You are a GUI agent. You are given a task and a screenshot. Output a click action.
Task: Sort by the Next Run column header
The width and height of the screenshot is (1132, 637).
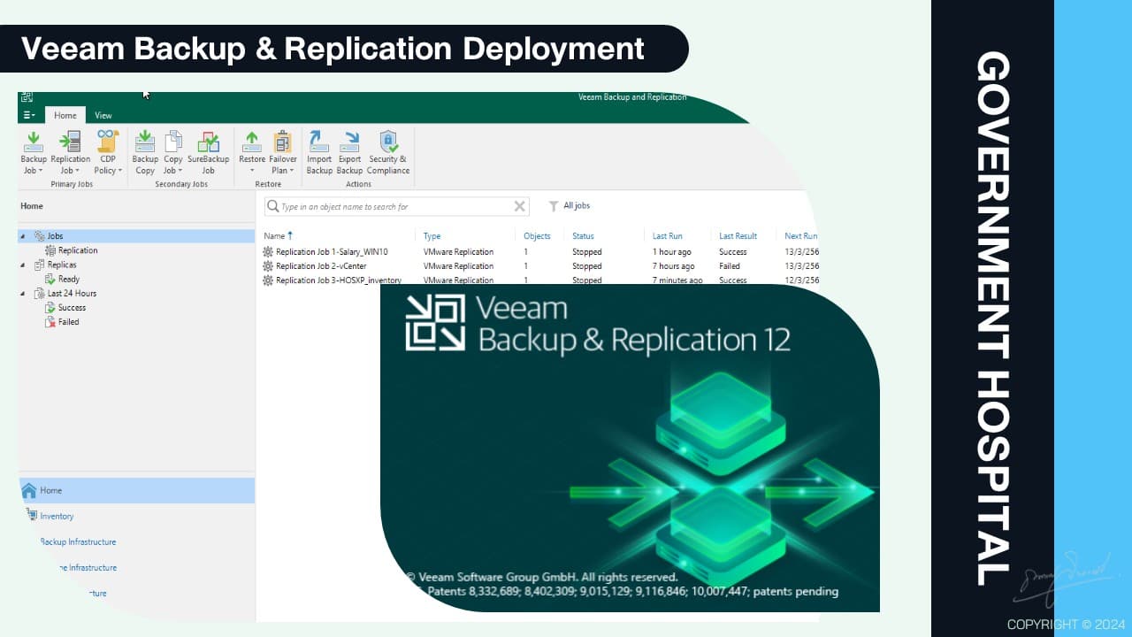[x=799, y=236]
